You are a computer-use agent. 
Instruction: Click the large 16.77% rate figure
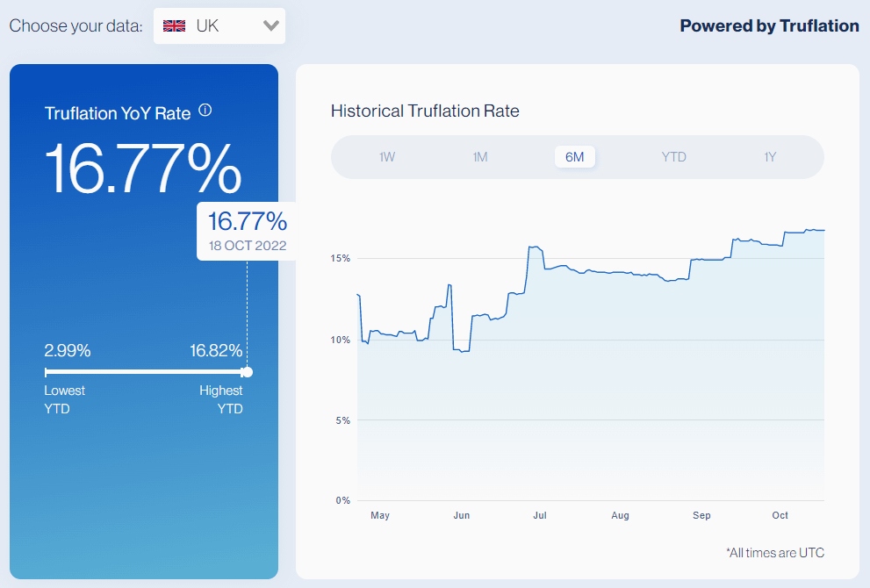(143, 169)
